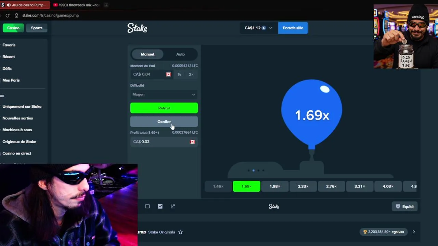Select the 1.46× multiplier chip

218,187
